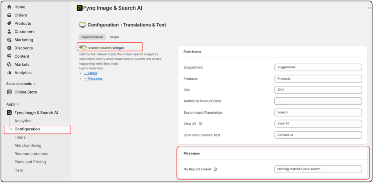The height and width of the screenshot is (183, 374).
Task: Open Filters under Fynq app
Action: pyautogui.click(x=20, y=137)
